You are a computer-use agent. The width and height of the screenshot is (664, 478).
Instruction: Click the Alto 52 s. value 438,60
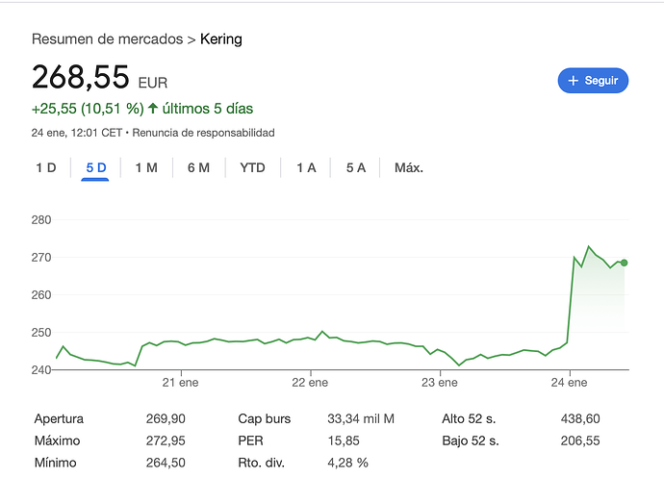580,419
